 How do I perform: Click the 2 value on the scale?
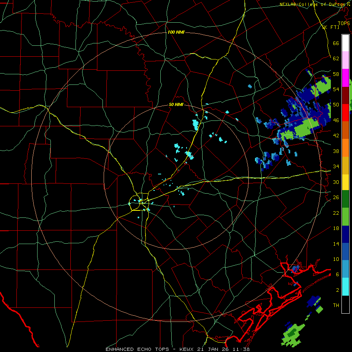click(337, 290)
